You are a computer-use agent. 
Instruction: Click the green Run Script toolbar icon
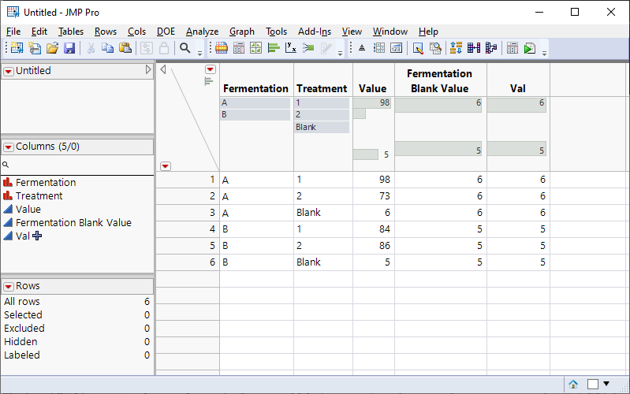[x=529, y=48]
